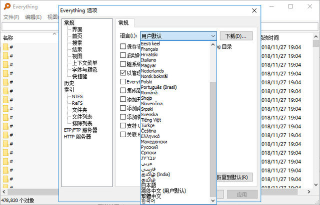This screenshot has height=205, width=320.
Task: Focus the Everything search input box
Action: point(30,26)
